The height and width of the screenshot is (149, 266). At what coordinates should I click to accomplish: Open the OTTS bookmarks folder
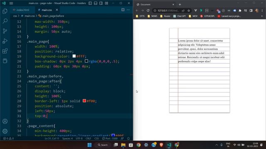[x=140, y=16]
